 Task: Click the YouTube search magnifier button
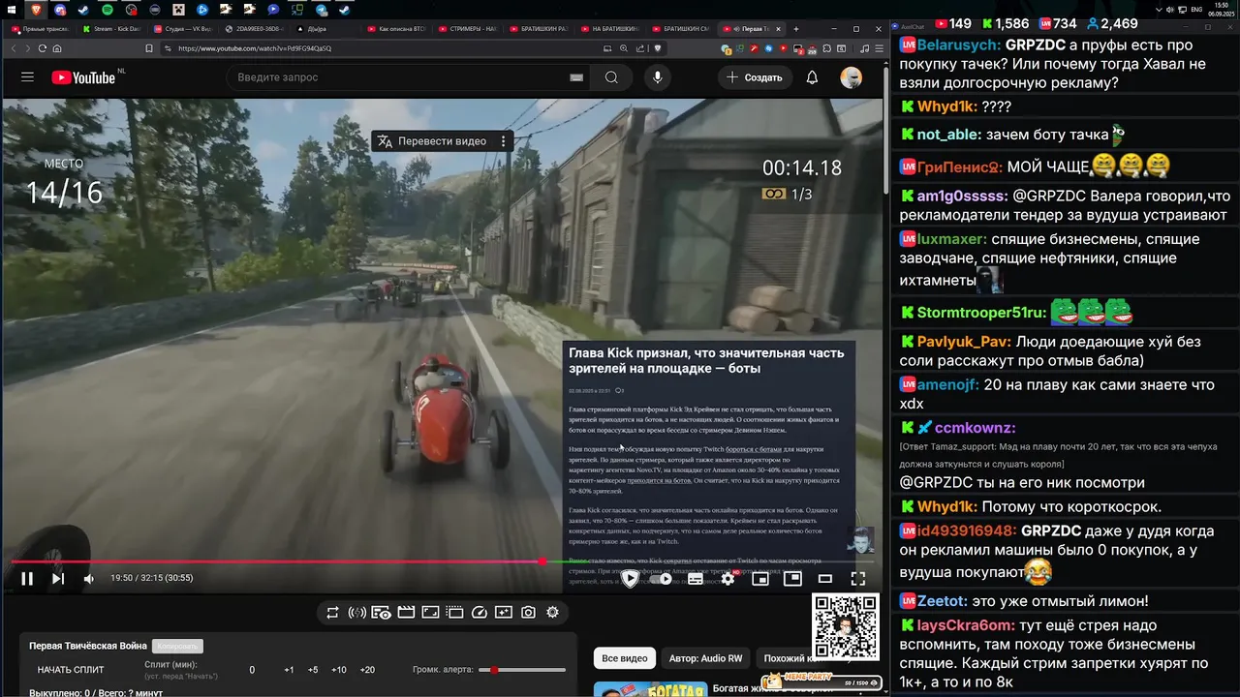click(x=611, y=77)
